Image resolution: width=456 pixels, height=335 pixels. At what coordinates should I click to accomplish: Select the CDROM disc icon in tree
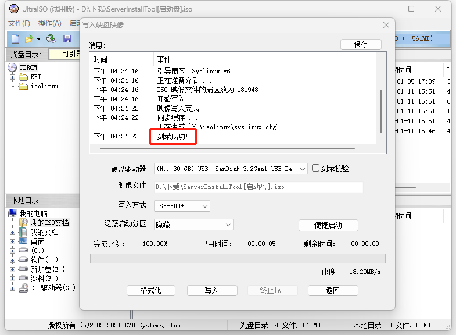pos(12,67)
